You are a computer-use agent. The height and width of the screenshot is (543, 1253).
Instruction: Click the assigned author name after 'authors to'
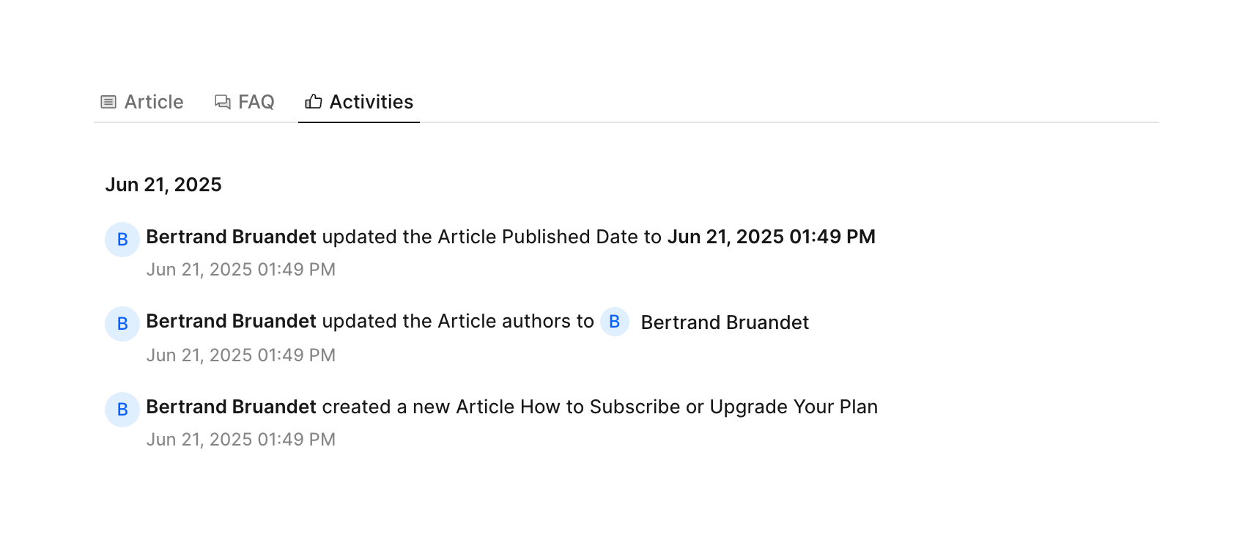pos(725,322)
